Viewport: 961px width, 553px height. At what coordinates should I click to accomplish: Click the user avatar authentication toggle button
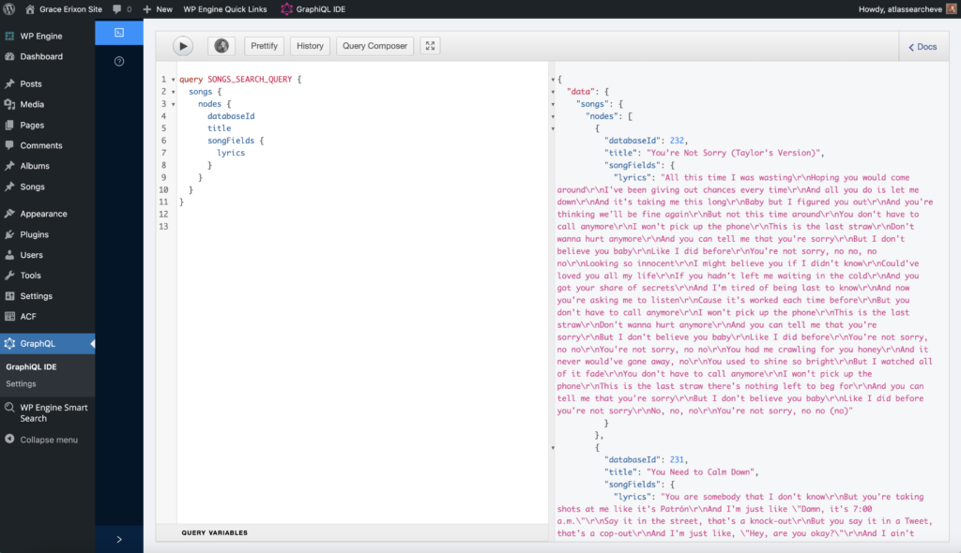tap(221, 46)
